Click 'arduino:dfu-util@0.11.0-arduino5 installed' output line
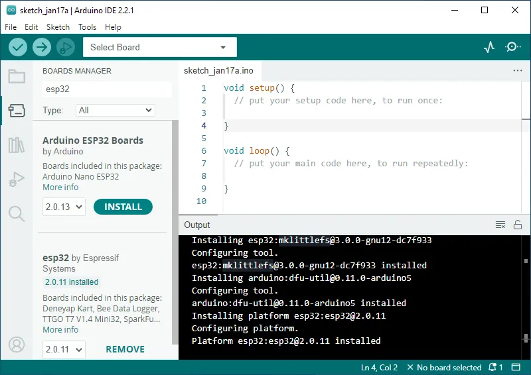This screenshot has width=531, height=375. pyautogui.click(x=299, y=303)
